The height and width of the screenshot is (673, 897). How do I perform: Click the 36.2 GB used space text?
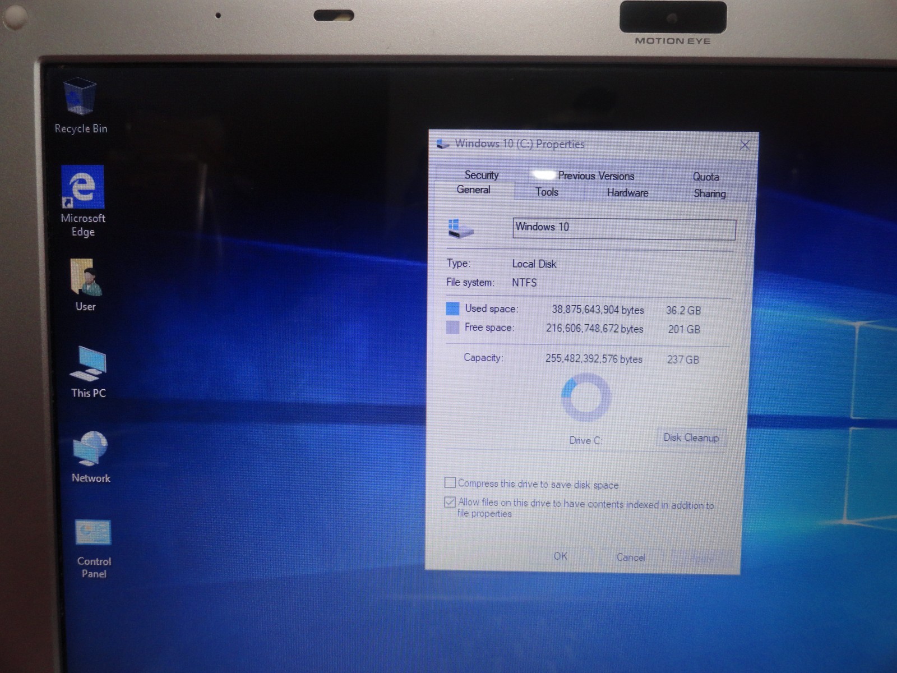(x=683, y=310)
